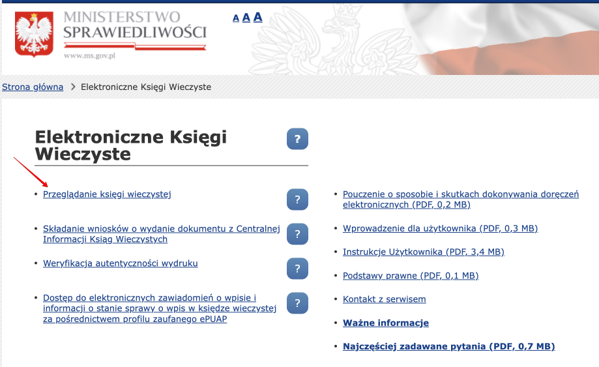Open Składanie wniosków o wydanie dokumentu link
599x367 pixels.
pos(161,234)
